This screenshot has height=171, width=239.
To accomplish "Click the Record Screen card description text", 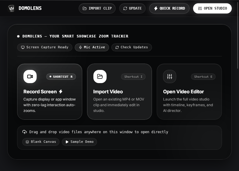I will (50, 105).
